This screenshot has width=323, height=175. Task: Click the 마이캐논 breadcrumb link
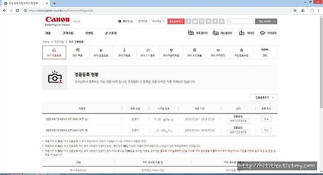59,42
